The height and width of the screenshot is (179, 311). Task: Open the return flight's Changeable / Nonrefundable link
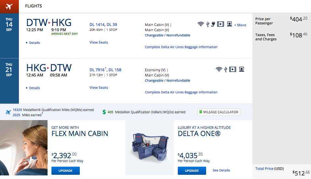[167, 80]
